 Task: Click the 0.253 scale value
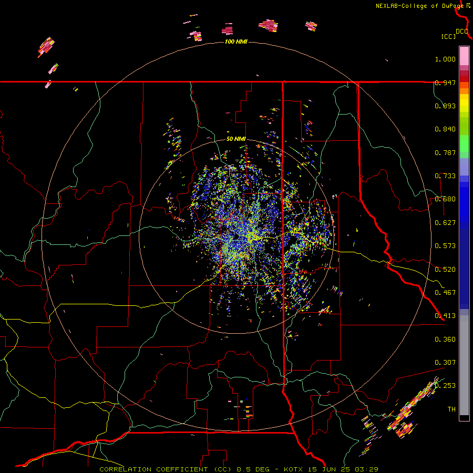(x=445, y=386)
